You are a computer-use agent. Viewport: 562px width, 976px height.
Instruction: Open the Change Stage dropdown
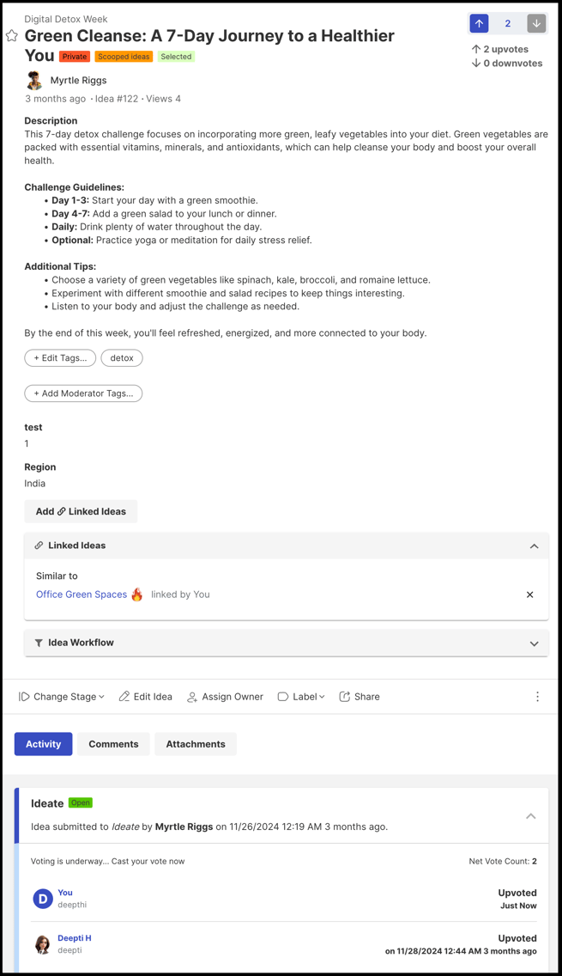62,697
